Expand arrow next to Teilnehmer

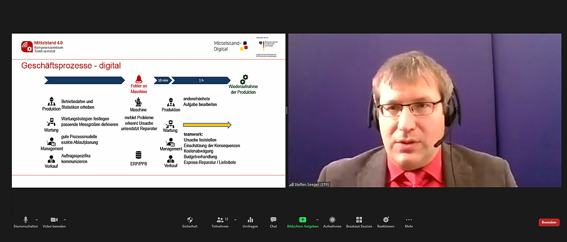235,220
